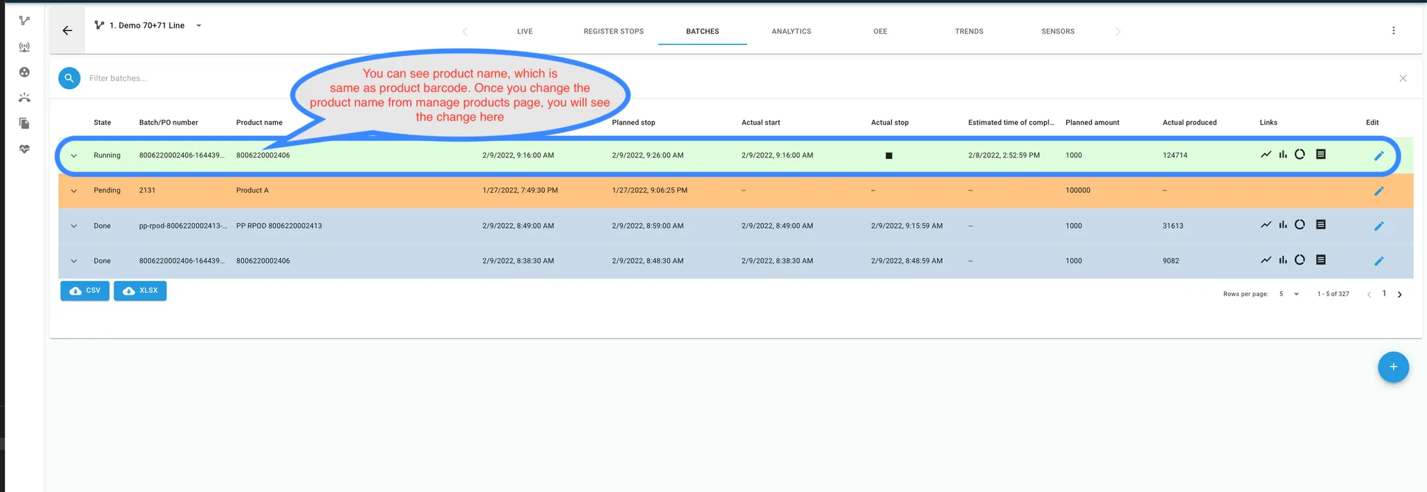The height and width of the screenshot is (492, 1427).
Task: Click the back arrow icon
Action: [x=67, y=31]
